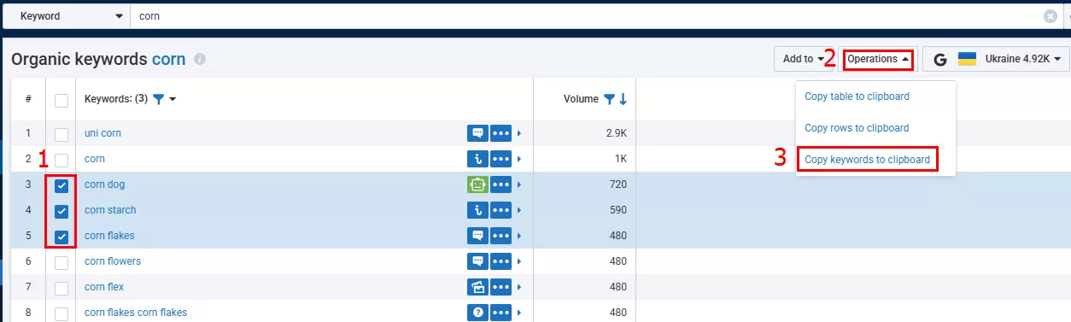Open the corn keyword link in row 2
Screen dimensions: 1071x322
click(x=95, y=159)
